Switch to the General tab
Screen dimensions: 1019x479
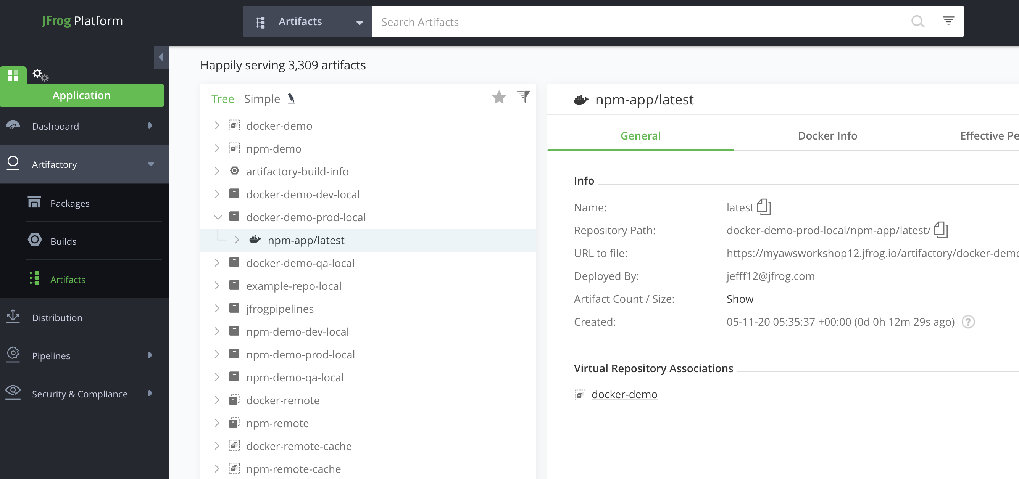click(x=640, y=135)
